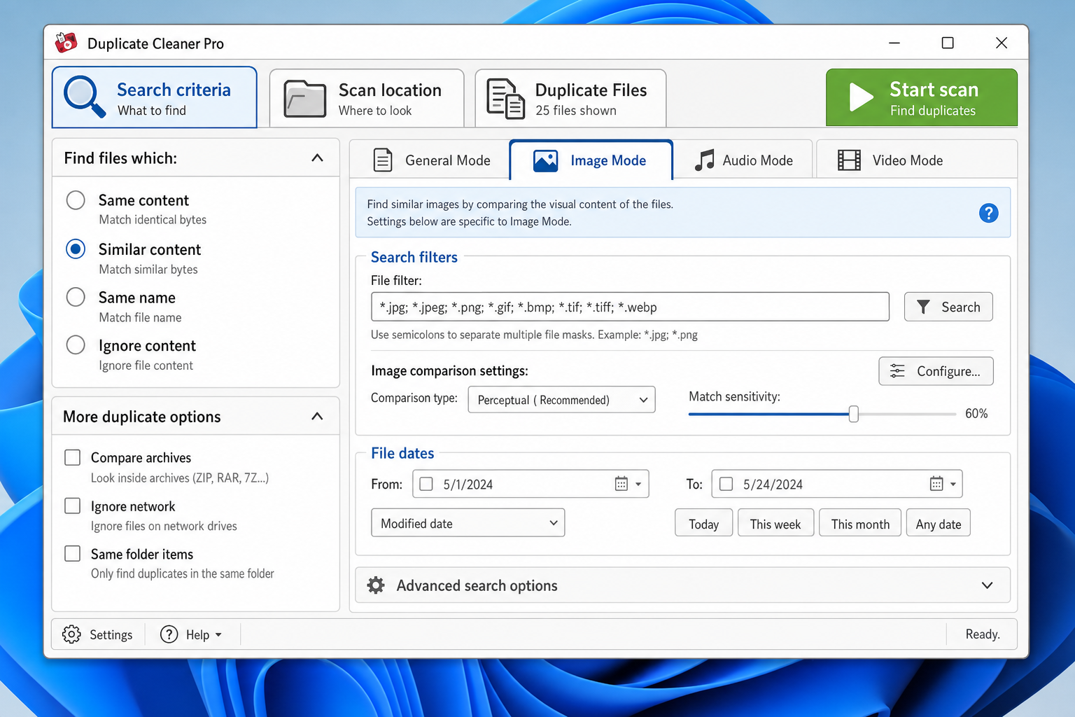Image resolution: width=1075 pixels, height=717 pixels.
Task: Enable the Ignore network checkbox
Action: tap(72, 506)
